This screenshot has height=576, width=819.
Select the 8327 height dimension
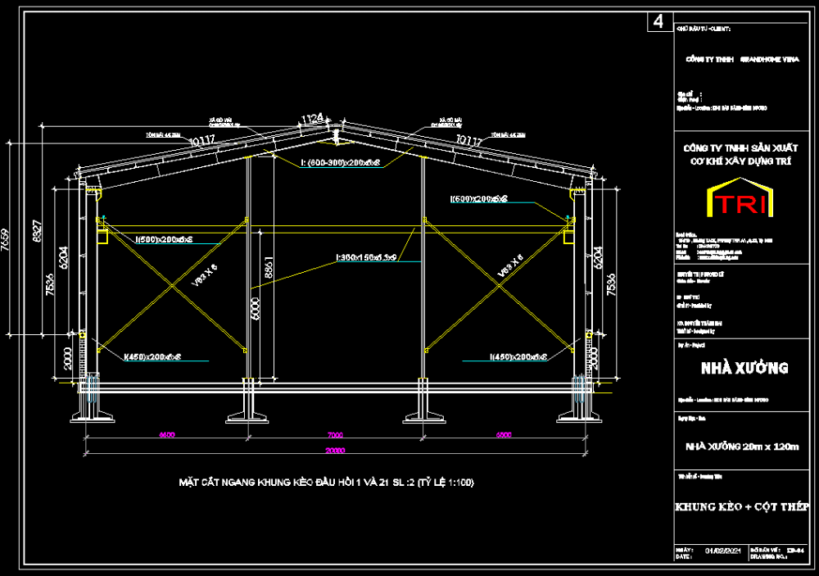coord(38,231)
